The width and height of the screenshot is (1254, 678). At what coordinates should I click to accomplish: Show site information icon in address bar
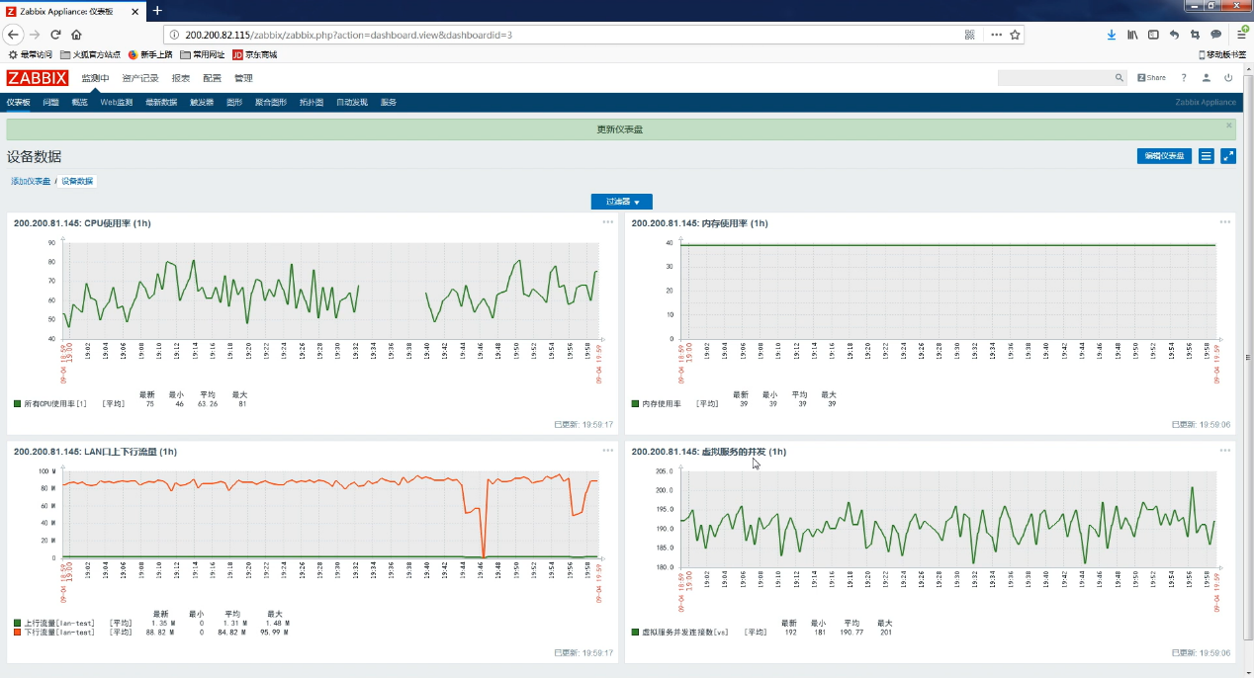[x=174, y=35]
